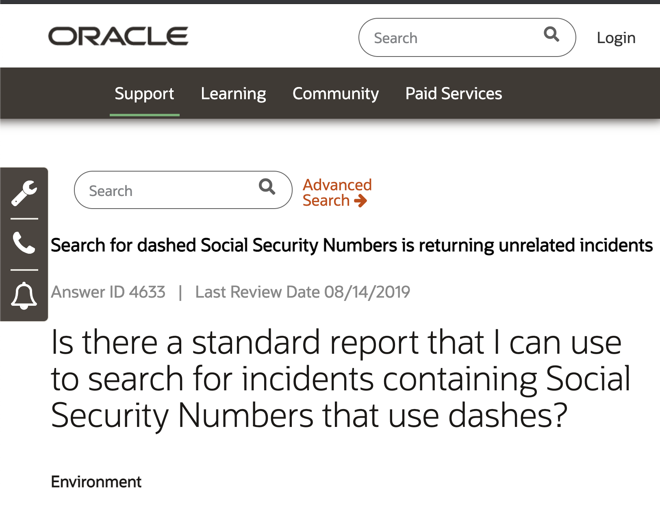Click the large standard report question heading
The height and width of the screenshot is (505, 660).
[x=341, y=379]
